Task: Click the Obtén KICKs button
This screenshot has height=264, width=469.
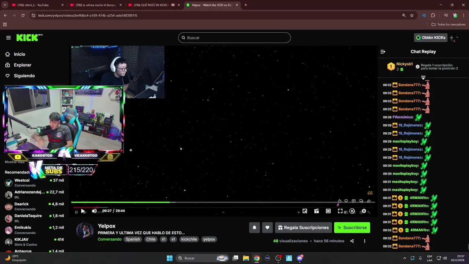Action: click(431, 38)
